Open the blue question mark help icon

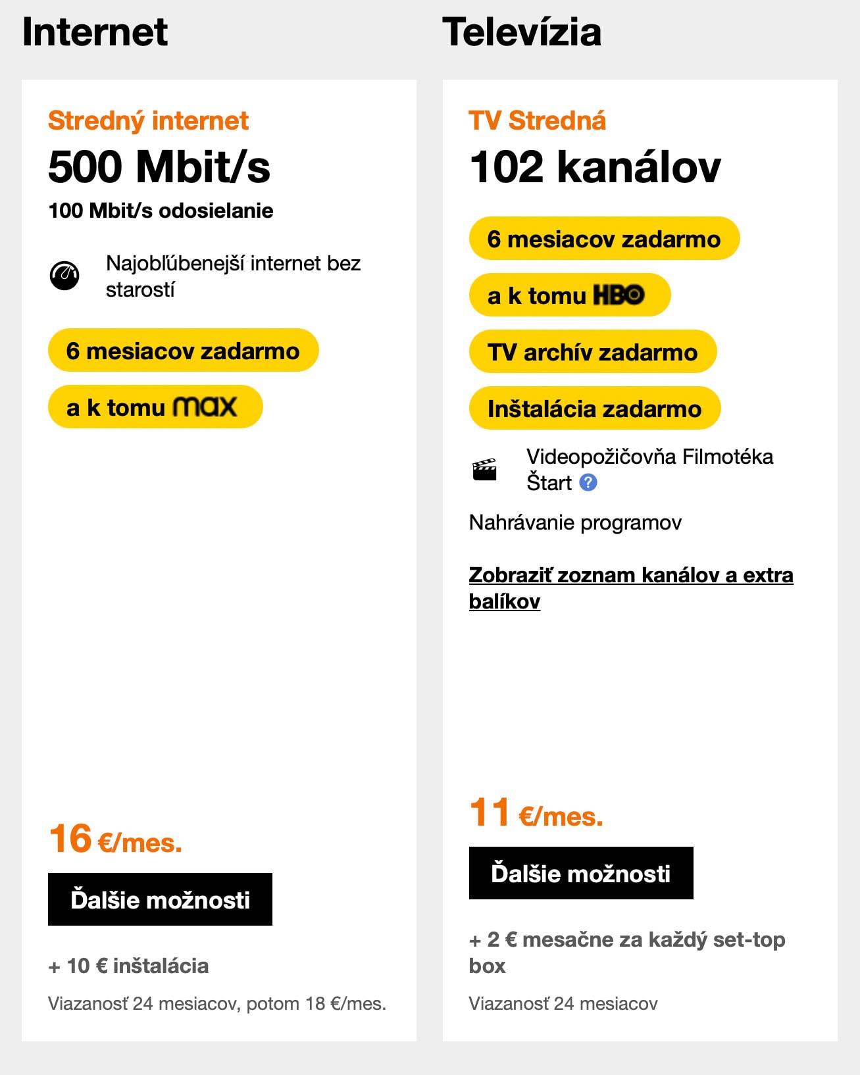click(588, 482)
